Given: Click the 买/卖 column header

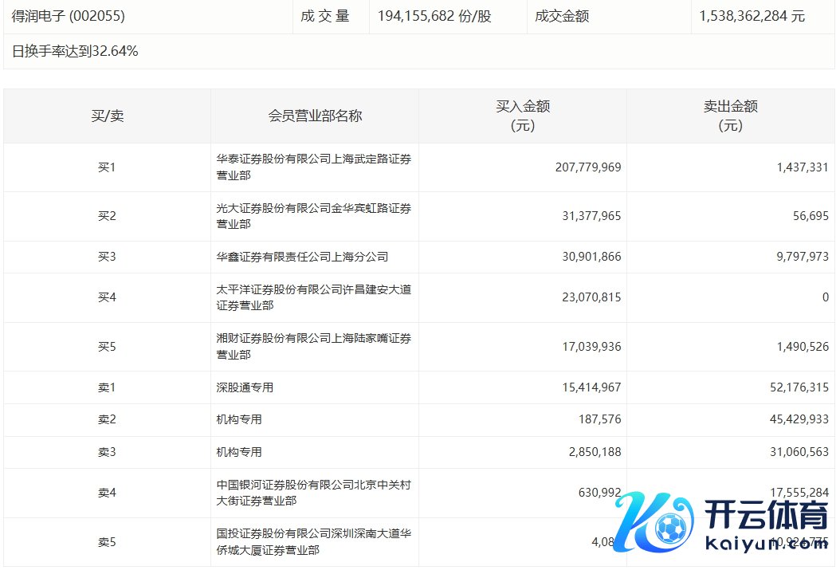Looking at the screenshot, I should pyautogui.click(x=107, y=116).
